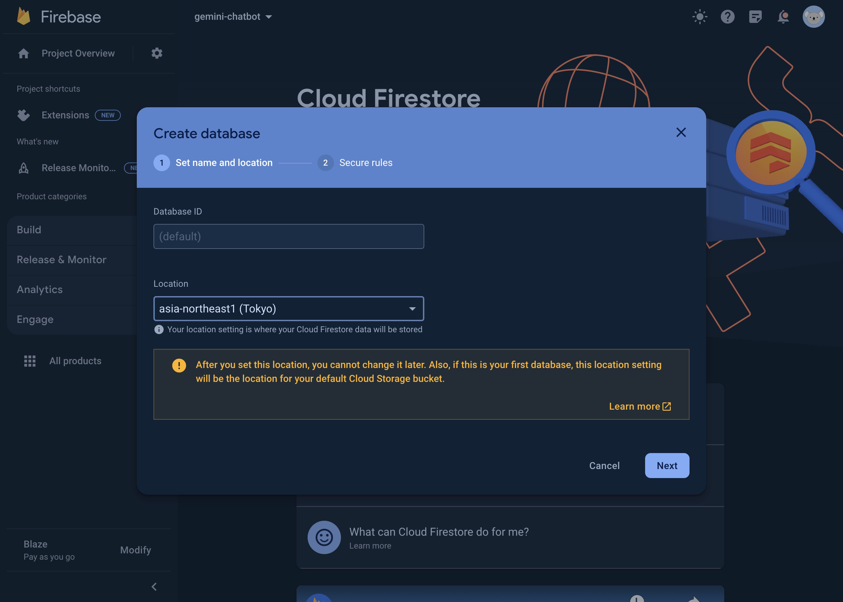The image size is (843, 602).
Task: Toggle the light/dark theme sun icon
Action: [x=700, y=17]
